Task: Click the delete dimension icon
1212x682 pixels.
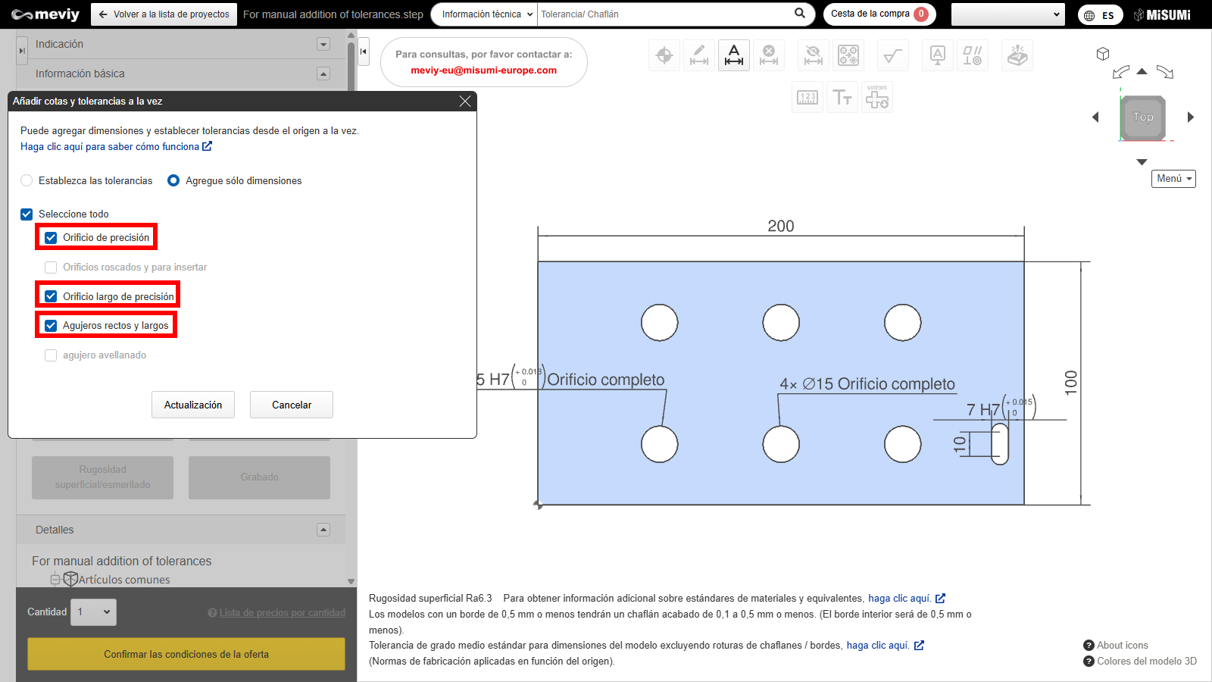Action: pyautogui.click(x=769, y=55)
